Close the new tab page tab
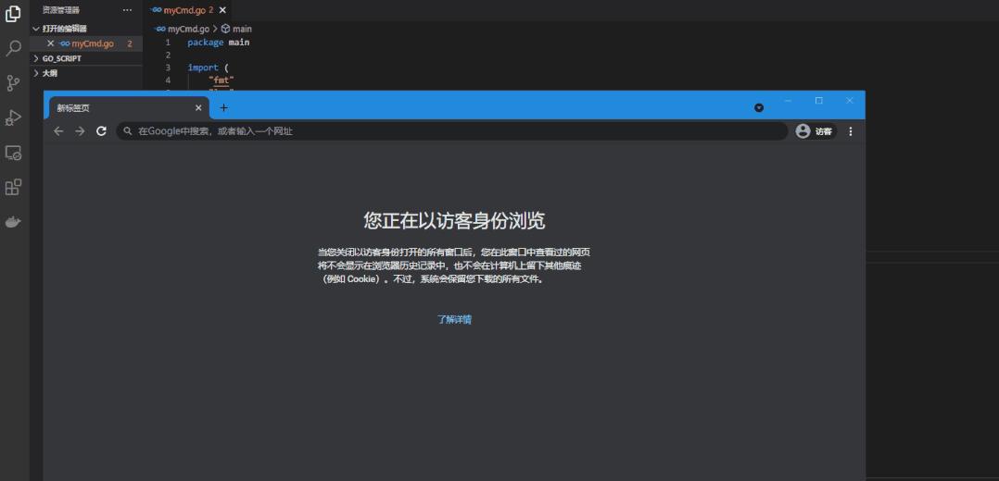 click(198, 108)
